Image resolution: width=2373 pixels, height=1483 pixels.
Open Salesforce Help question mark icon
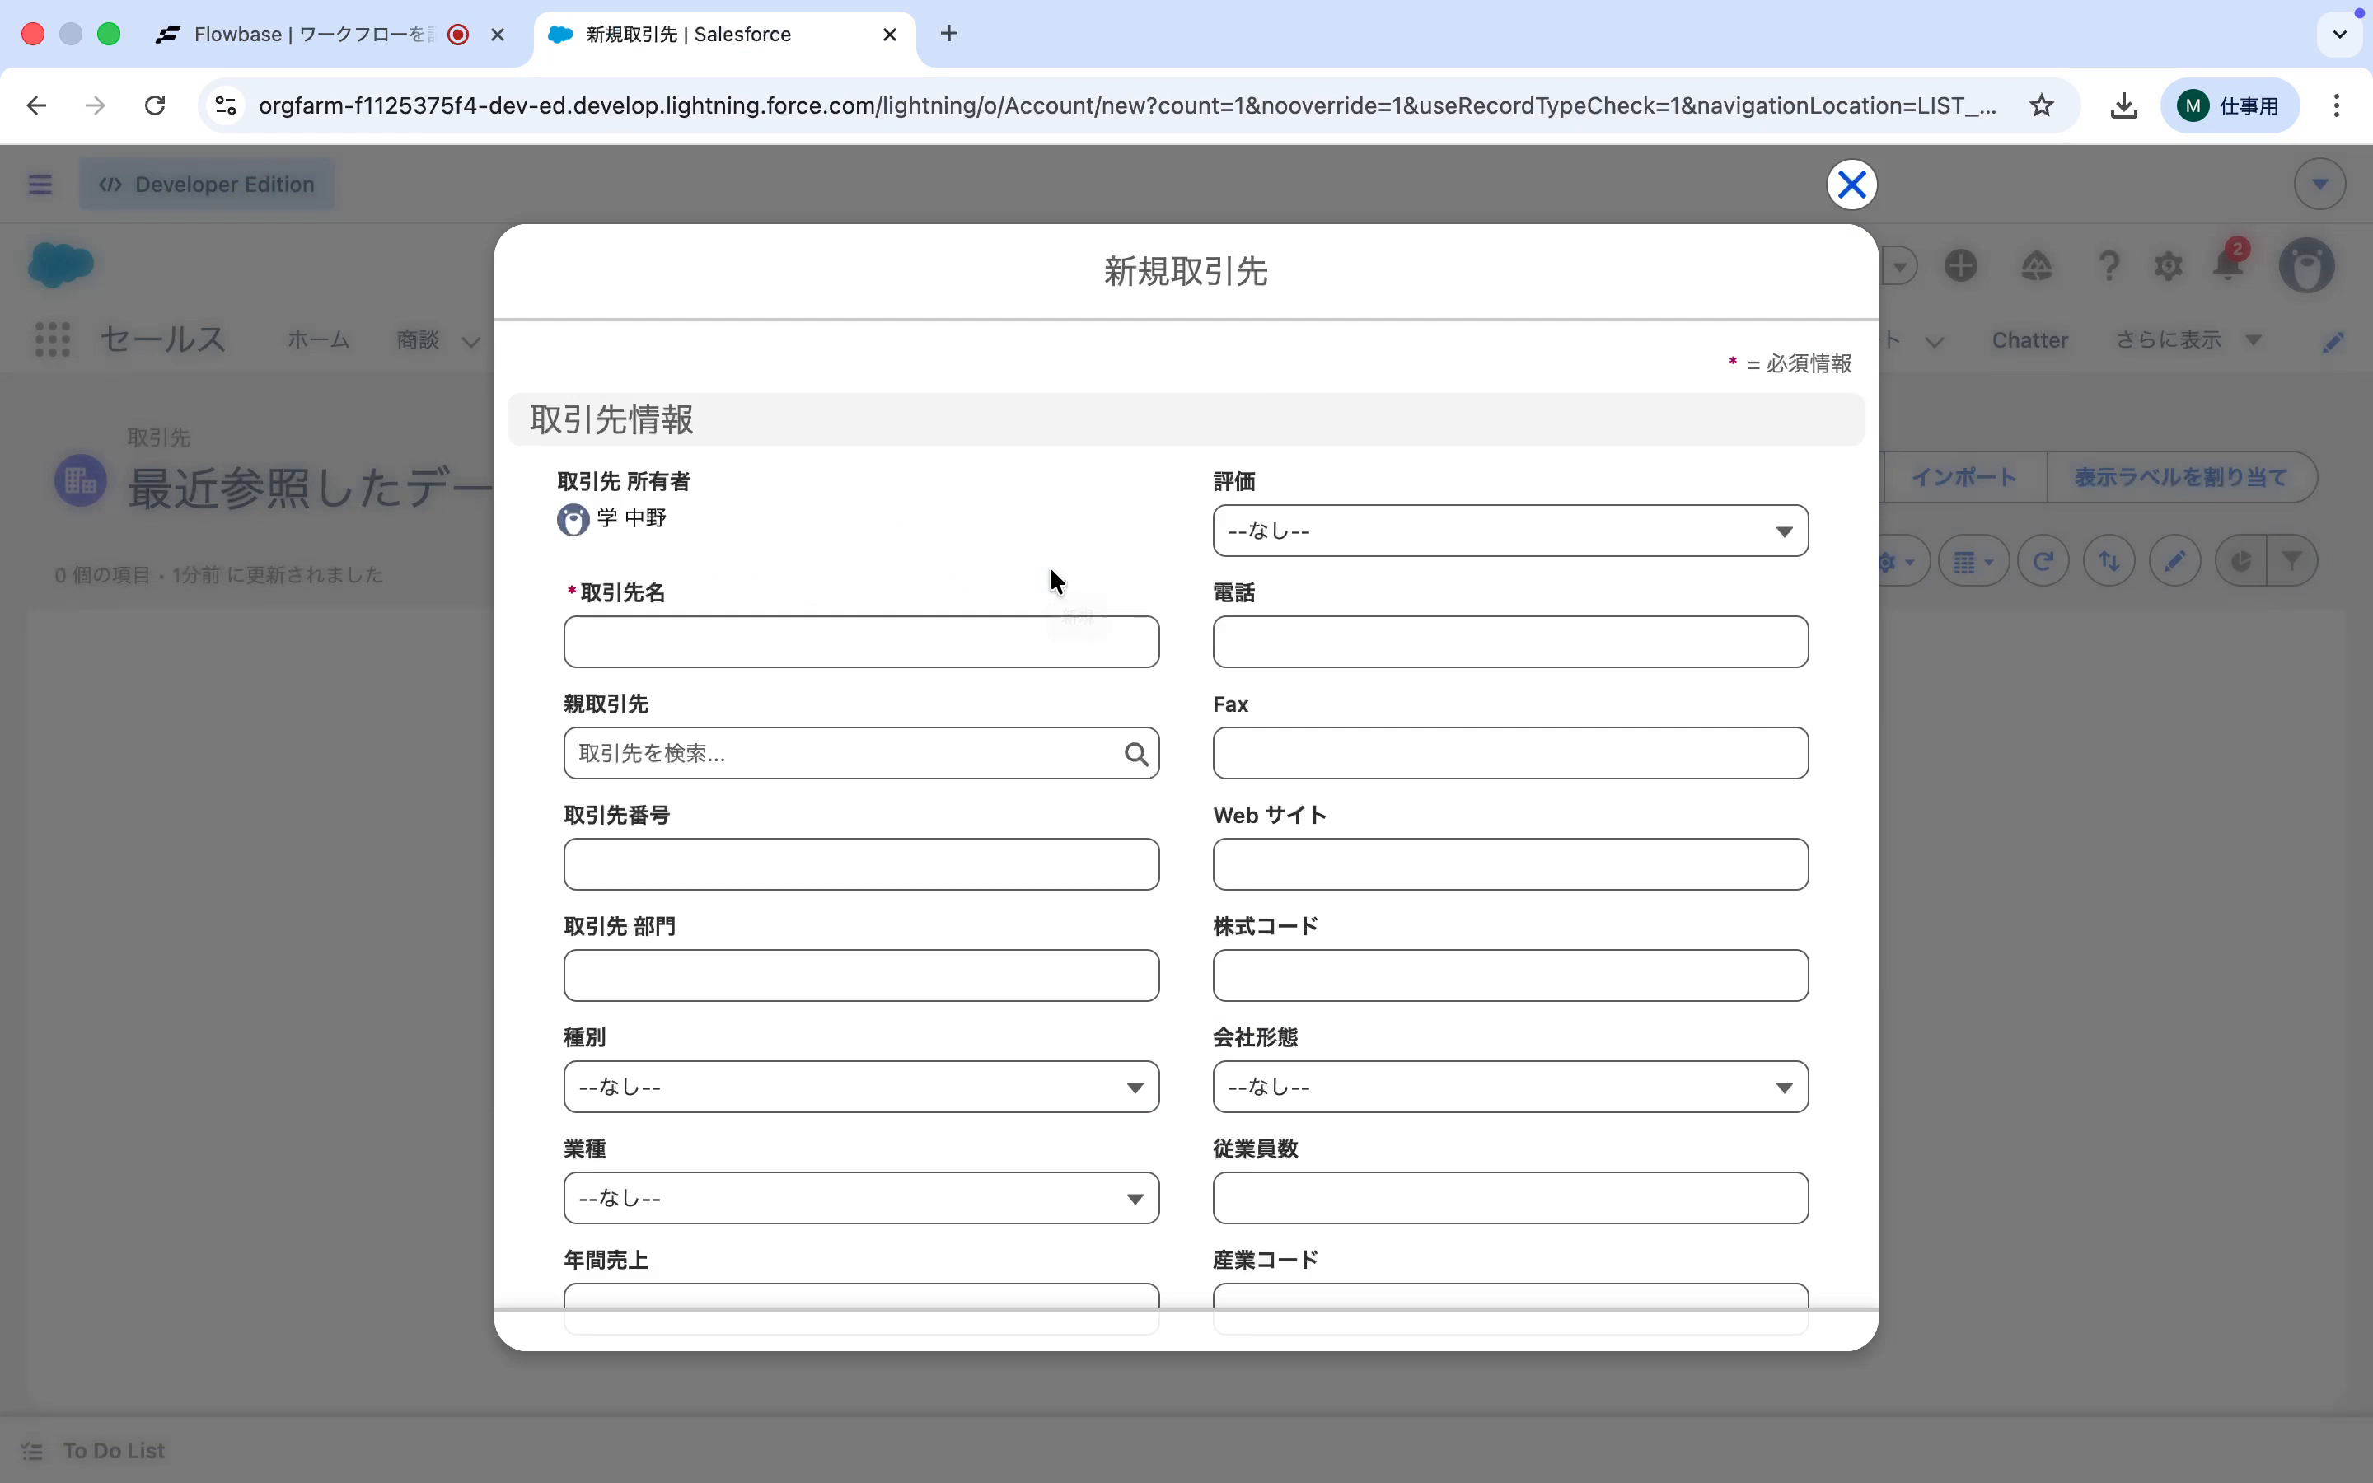point(2107,264)
